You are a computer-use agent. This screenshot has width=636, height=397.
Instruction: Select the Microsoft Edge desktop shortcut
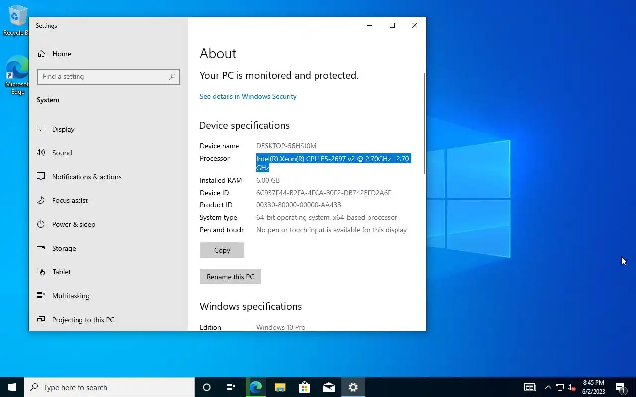coord(17,75)
